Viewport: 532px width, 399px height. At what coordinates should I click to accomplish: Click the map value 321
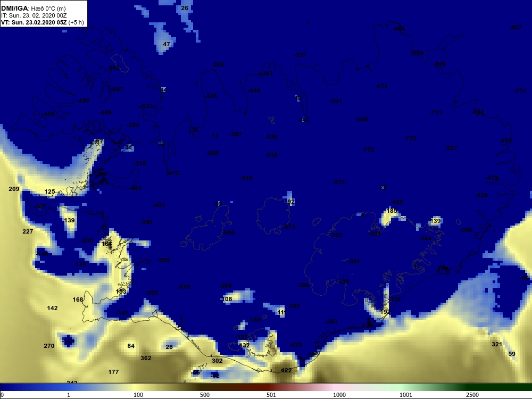497,344
